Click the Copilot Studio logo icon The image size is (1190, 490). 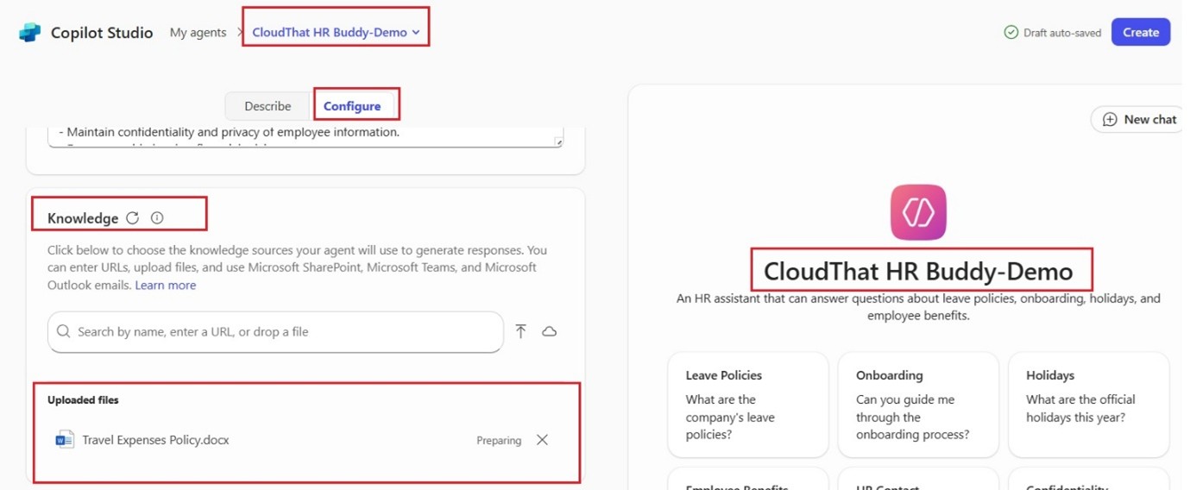pos(30,33)
